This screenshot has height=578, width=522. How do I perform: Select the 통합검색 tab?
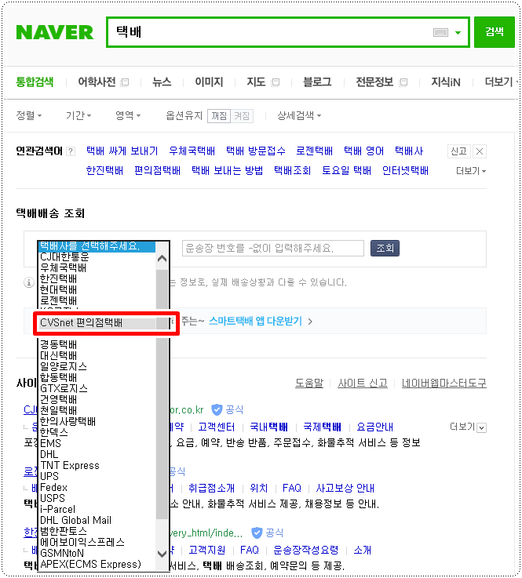point(35,82)
